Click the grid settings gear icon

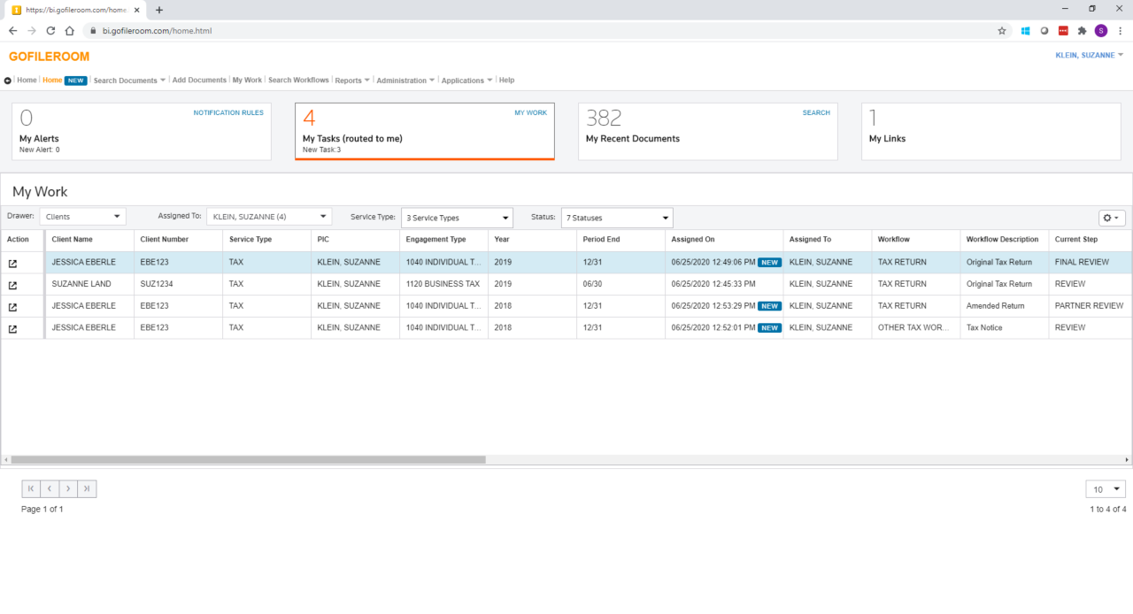pyautogui.click(x=1111, y=218)
